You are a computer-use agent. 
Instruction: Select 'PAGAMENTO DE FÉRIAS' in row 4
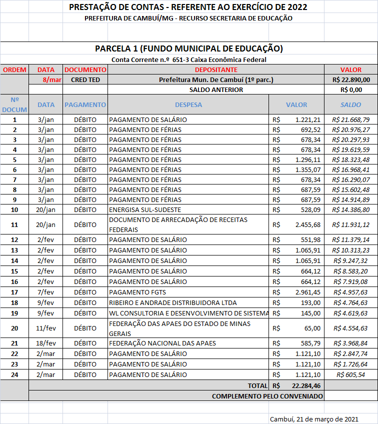coord(188,149)
